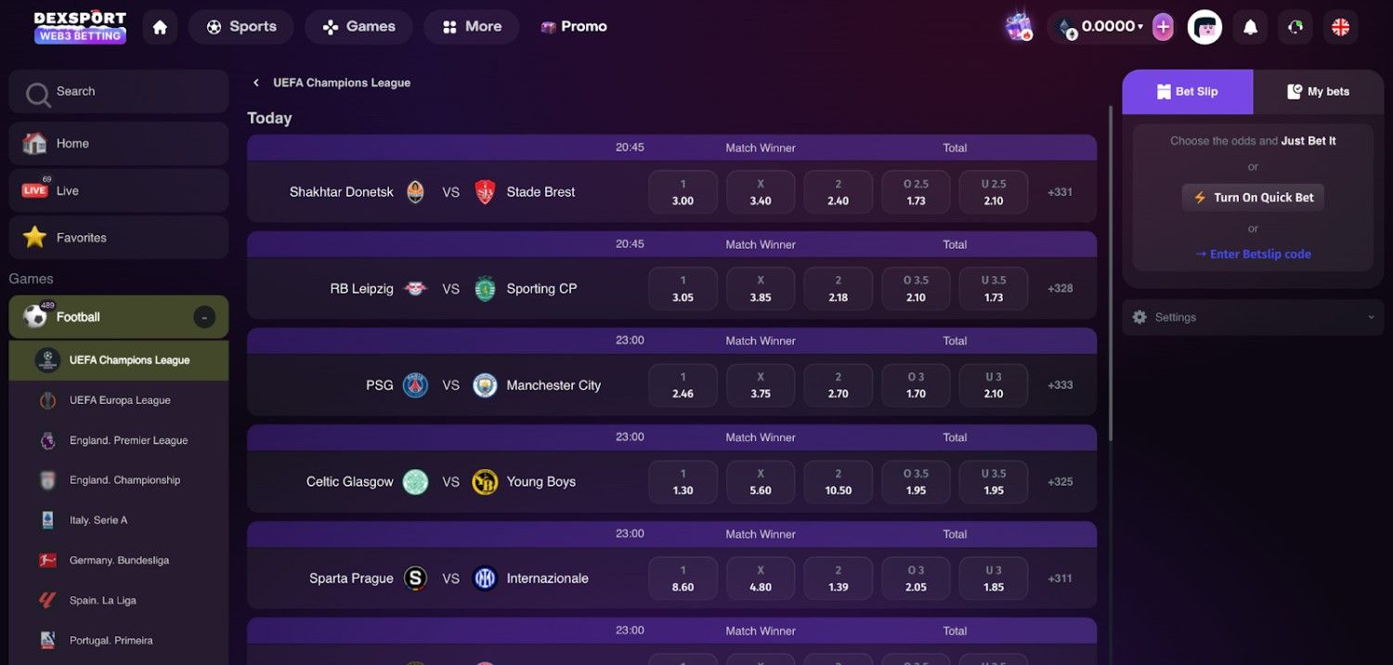Click the support headset icon
The image size is (1393, 665).
tap(1295, 27)
